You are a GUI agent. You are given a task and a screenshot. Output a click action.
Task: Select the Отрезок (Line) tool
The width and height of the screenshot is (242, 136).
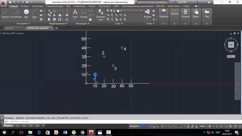(x=5, y=14)
